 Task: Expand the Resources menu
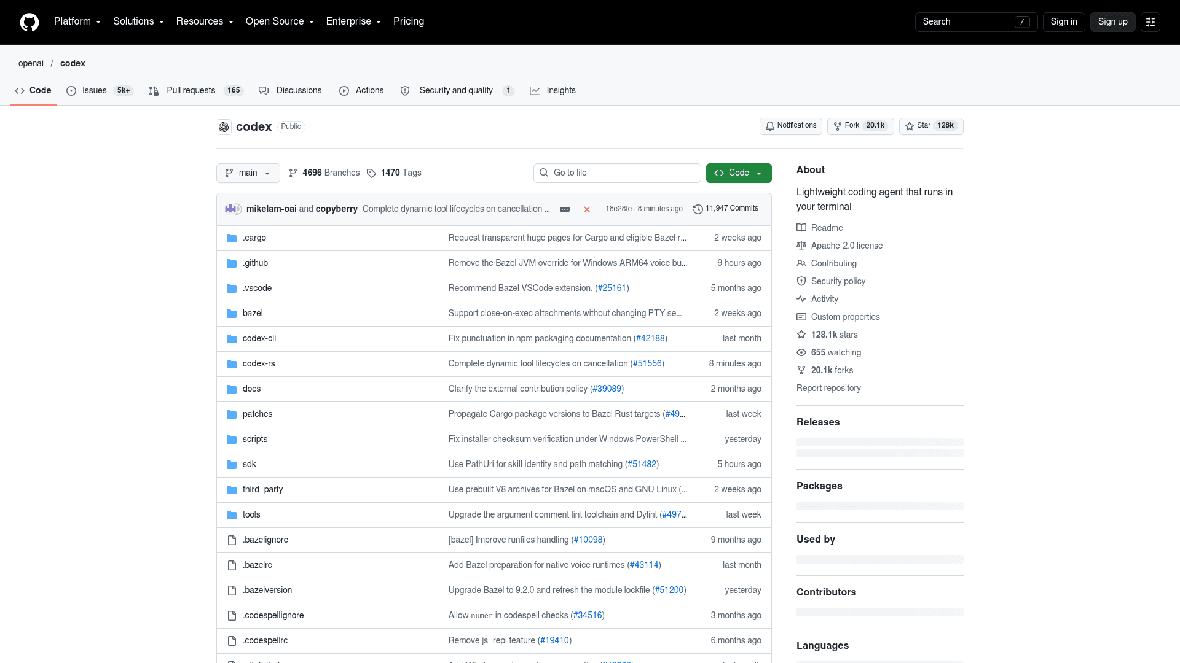pos(205,21)
